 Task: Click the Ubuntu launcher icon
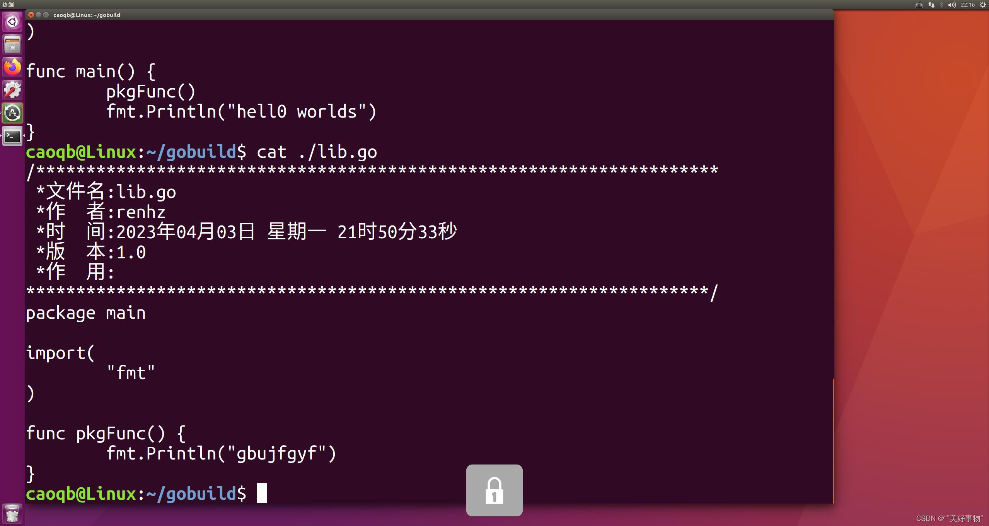pyautogui.click(x=12, y=22)
